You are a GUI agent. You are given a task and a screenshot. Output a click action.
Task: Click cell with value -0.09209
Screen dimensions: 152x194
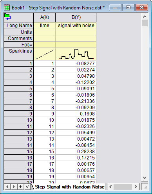tap(76, 108)
